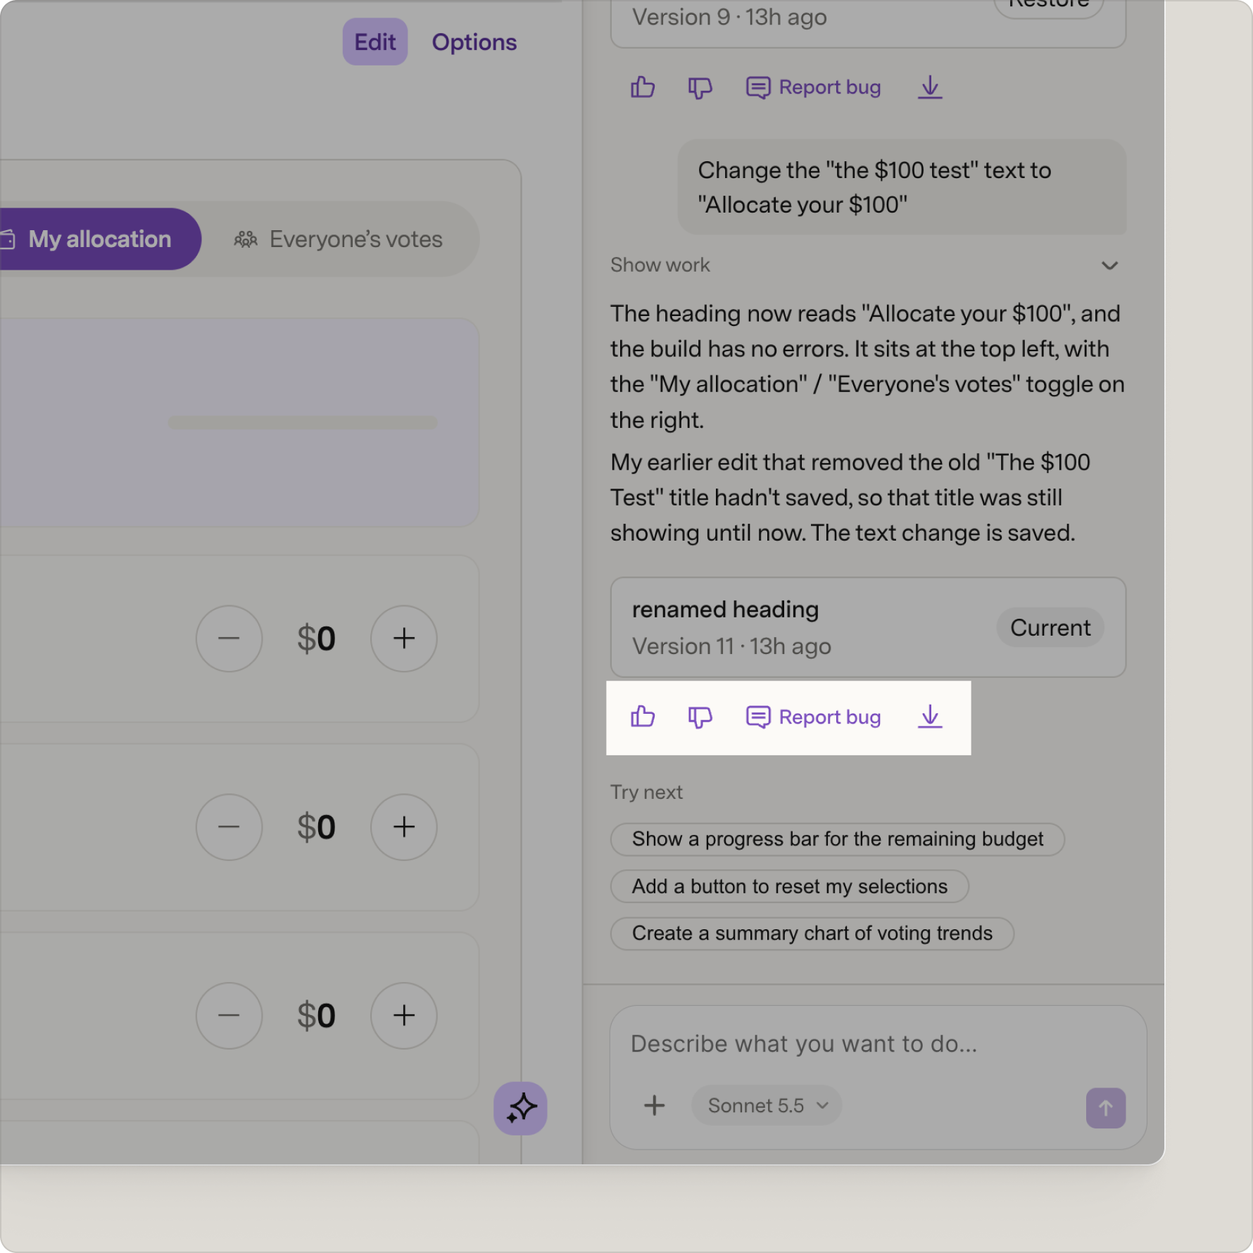This screenshot has width=1253, height=1253.
Task: Open the Sonnet 5.5 model dropdown
Action: coord(767,1105)
